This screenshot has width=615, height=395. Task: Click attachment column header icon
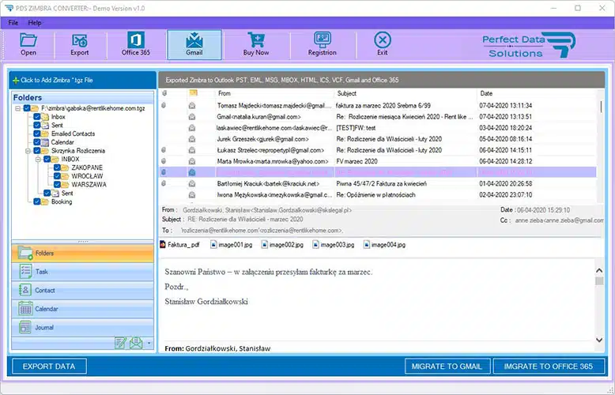(164, 93)
